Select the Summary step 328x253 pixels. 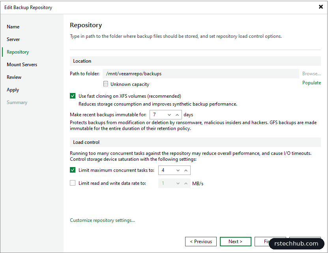click(17, 102)
